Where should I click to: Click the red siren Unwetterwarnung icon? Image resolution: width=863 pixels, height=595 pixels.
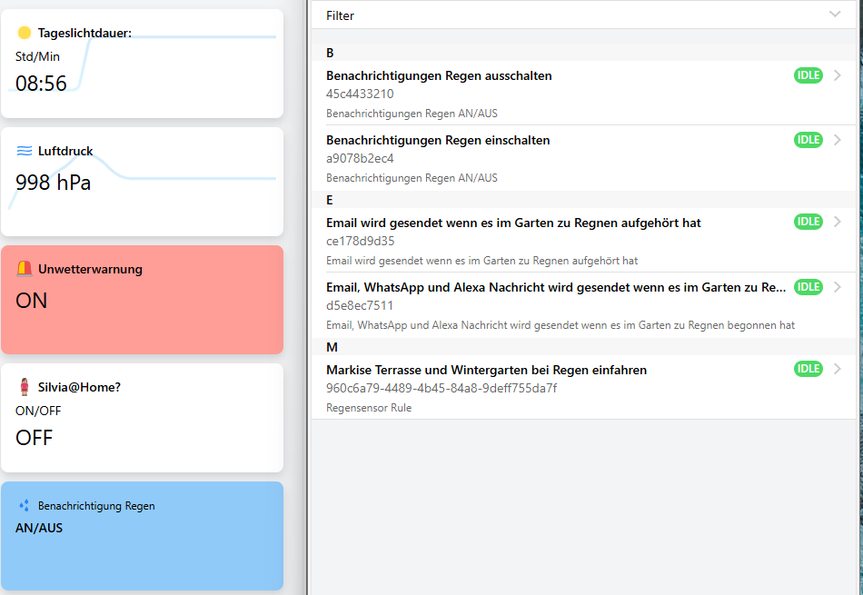pyautogui.click(x=25, y=269)
